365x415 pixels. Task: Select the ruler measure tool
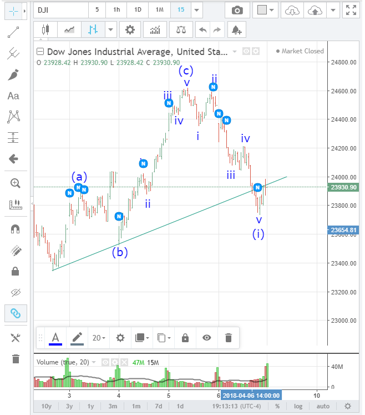click(16, 204)
